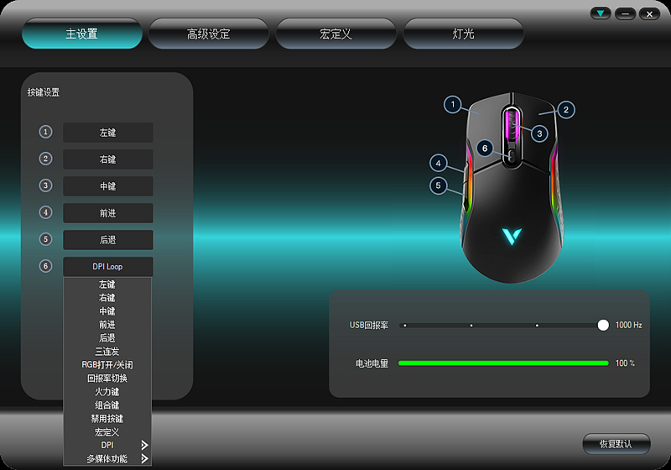Click the glowing V logo on mouse
The width and height of the screenshot is (671, 470).
(x=512, y=237)
